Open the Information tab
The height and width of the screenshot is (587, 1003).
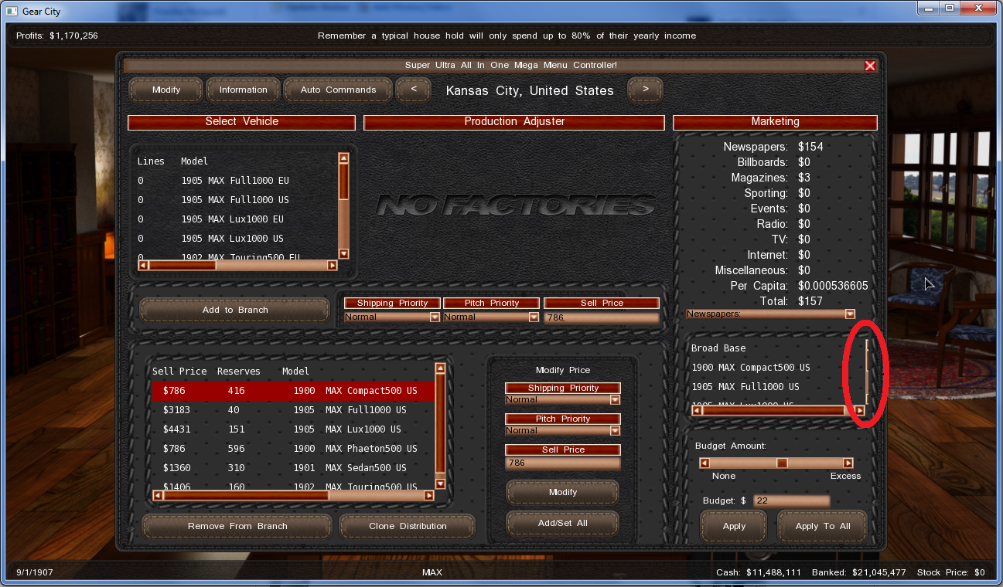point(243,90)
